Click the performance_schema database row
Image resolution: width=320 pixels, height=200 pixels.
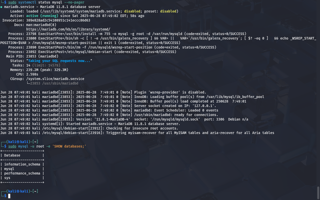[x=22, y=173]
